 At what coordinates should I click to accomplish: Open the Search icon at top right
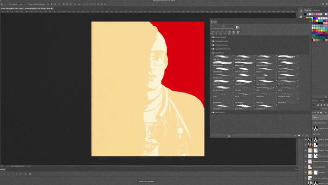point(323,4)
